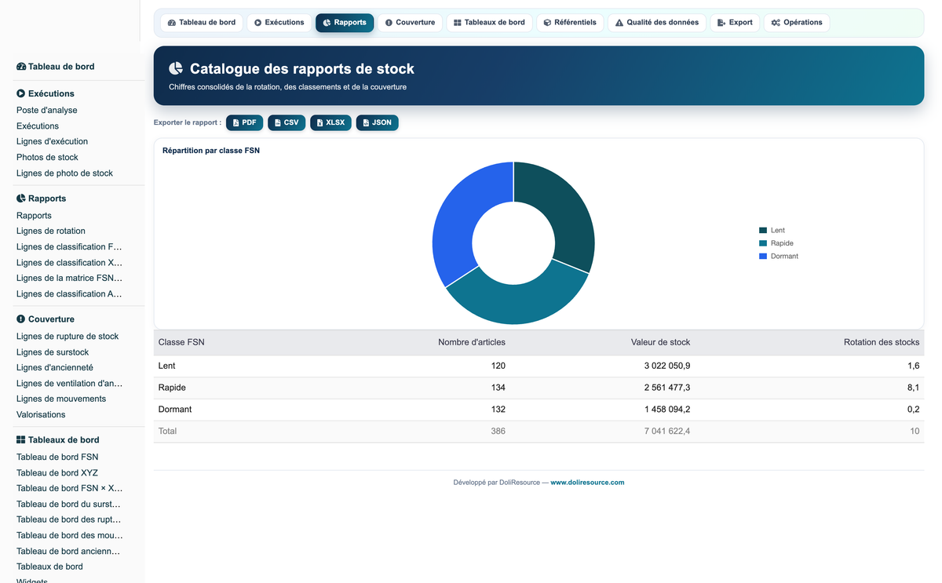The image size is (942, 583).
Task: Switch to the Couverture top tab
Action: pyautogui.click(x=410, y=23)
